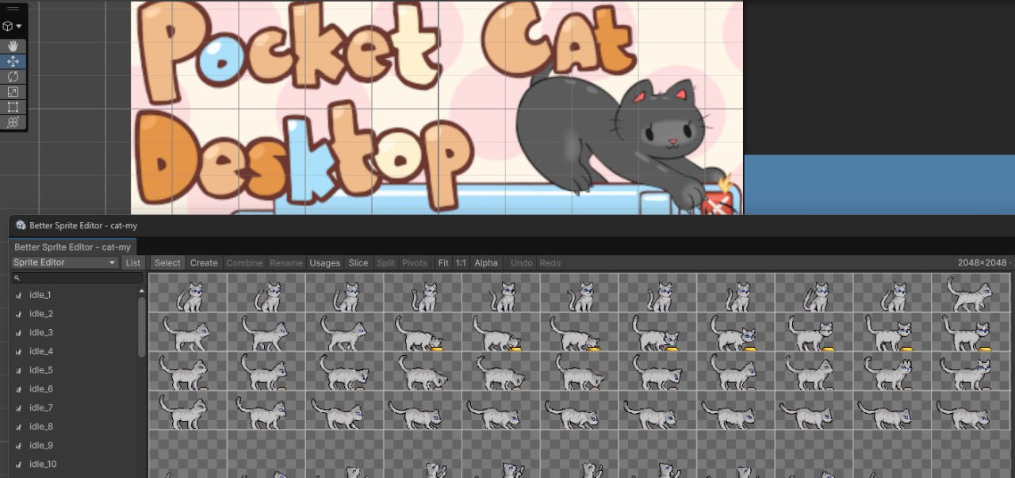Select the Rotate tool
This screenshot has width=1015, height=478.
[x=13, y=77]
